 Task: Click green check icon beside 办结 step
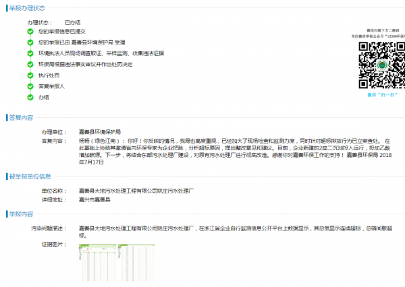pos(30,97)
